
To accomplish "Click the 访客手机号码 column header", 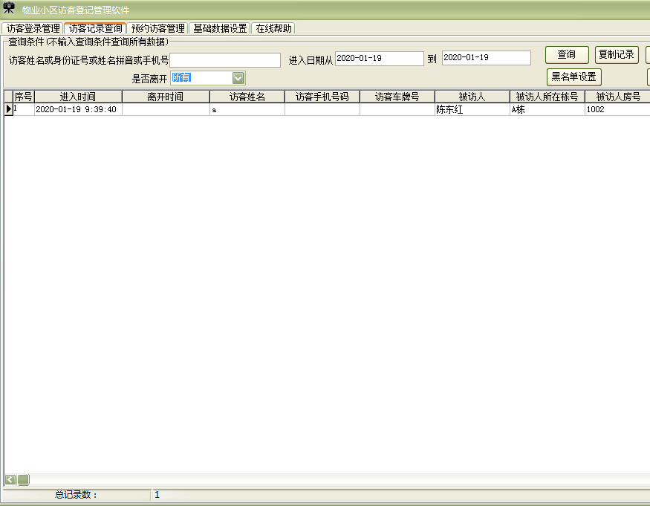I will point(322,97).
